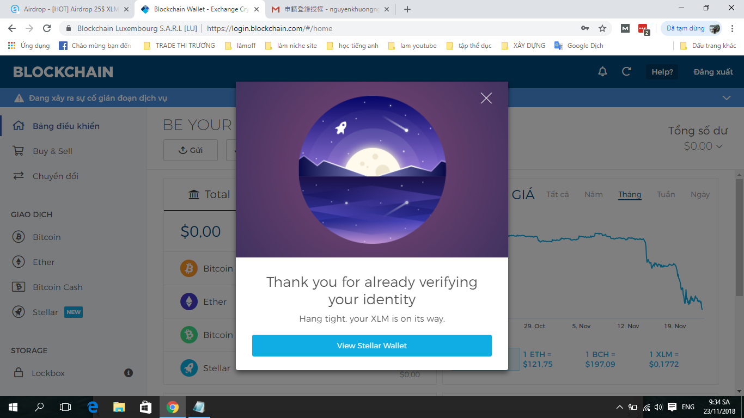Open Ether wallet from sidebar icon

19,262
